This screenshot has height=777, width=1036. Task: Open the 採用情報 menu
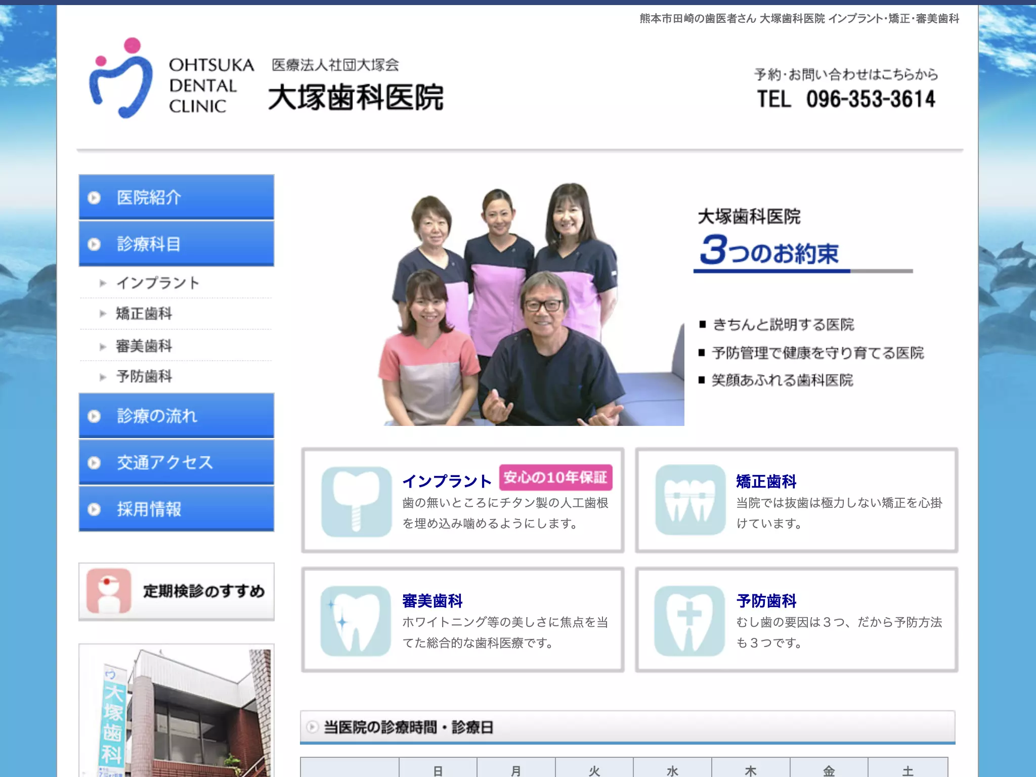coord(177,509)
